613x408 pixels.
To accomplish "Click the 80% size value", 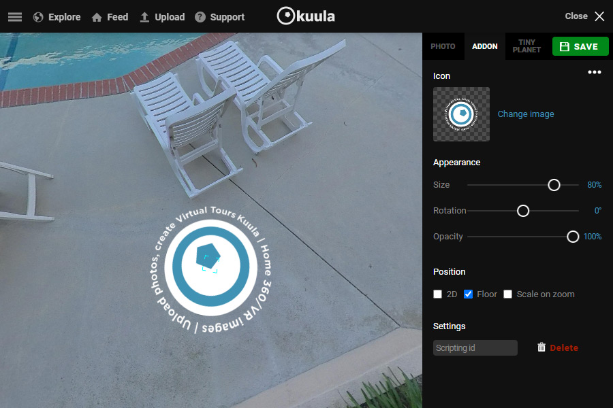I will (594, 185).
